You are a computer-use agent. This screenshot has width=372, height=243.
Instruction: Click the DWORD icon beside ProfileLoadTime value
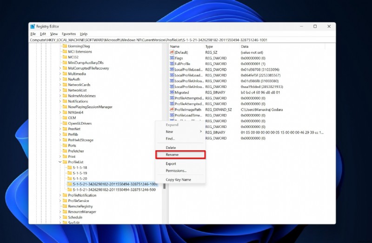pyautogui.click(x=172, y=115)
